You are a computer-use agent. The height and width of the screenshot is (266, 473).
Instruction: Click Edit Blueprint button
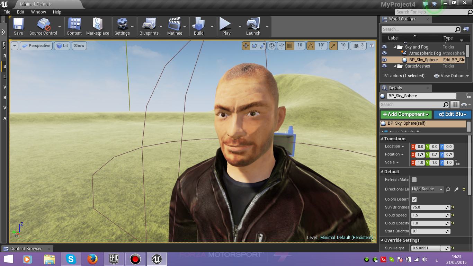click(x=452, y=114)
